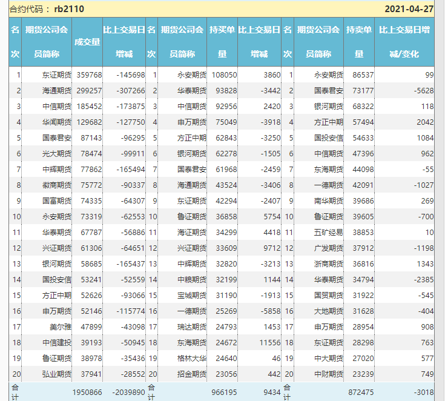
Task: Select 格林大华 in long ranking
Action: (x=192, y=359)
